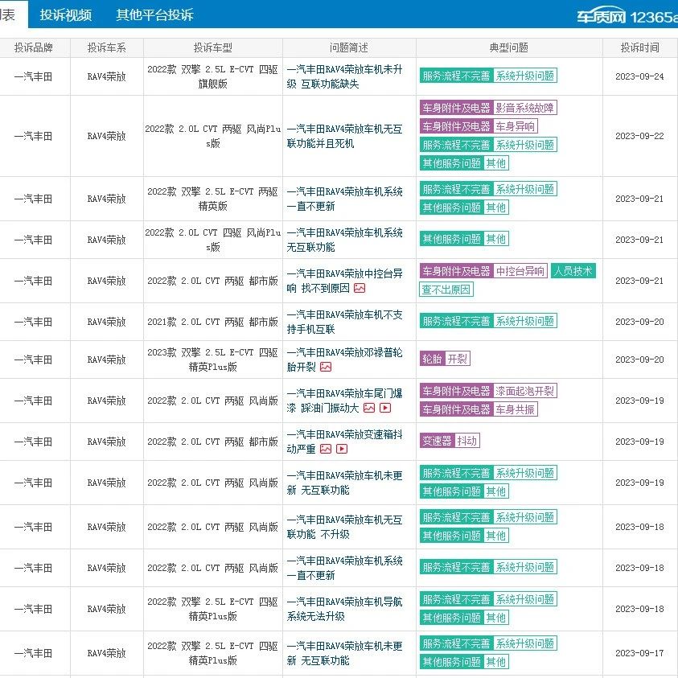678x678 pixels.
Task: Click the 问题简述 column header
Action: (x=349, y=47)
